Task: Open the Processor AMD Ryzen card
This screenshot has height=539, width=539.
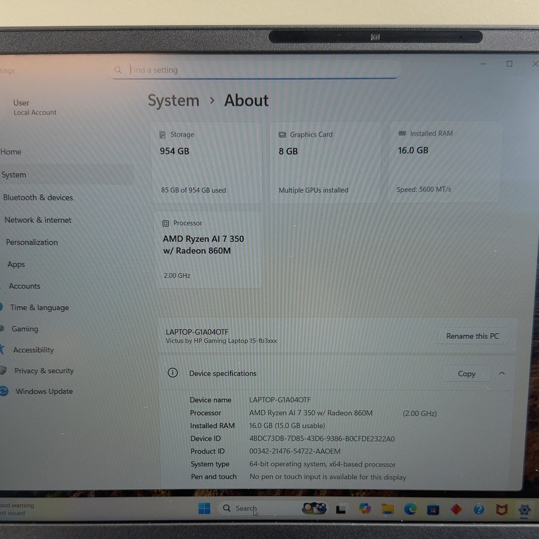Action: (x=208, y=249)
